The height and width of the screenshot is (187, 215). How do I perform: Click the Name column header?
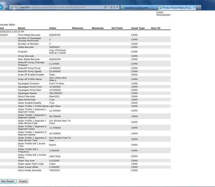21,28
